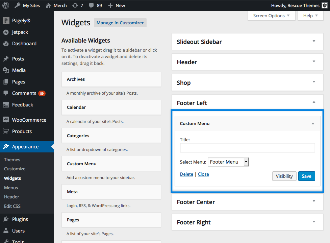Open the Customize submenu item
330x243 pixels.
point(15,169)
